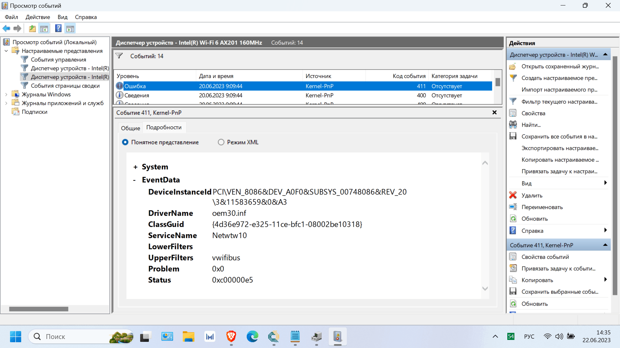Click details scroll down arrow
This screenshot has height=348, width=620.
pyautogui.click(x=485, y=289)
